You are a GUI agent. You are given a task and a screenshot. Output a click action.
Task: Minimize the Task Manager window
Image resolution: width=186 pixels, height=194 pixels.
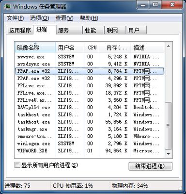point(143,5)
